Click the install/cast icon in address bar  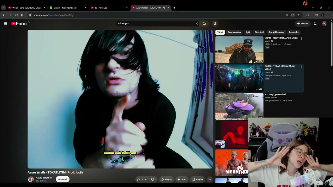tap(293, 15)
